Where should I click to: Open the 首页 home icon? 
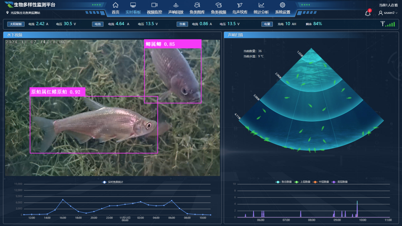point(115,5)
